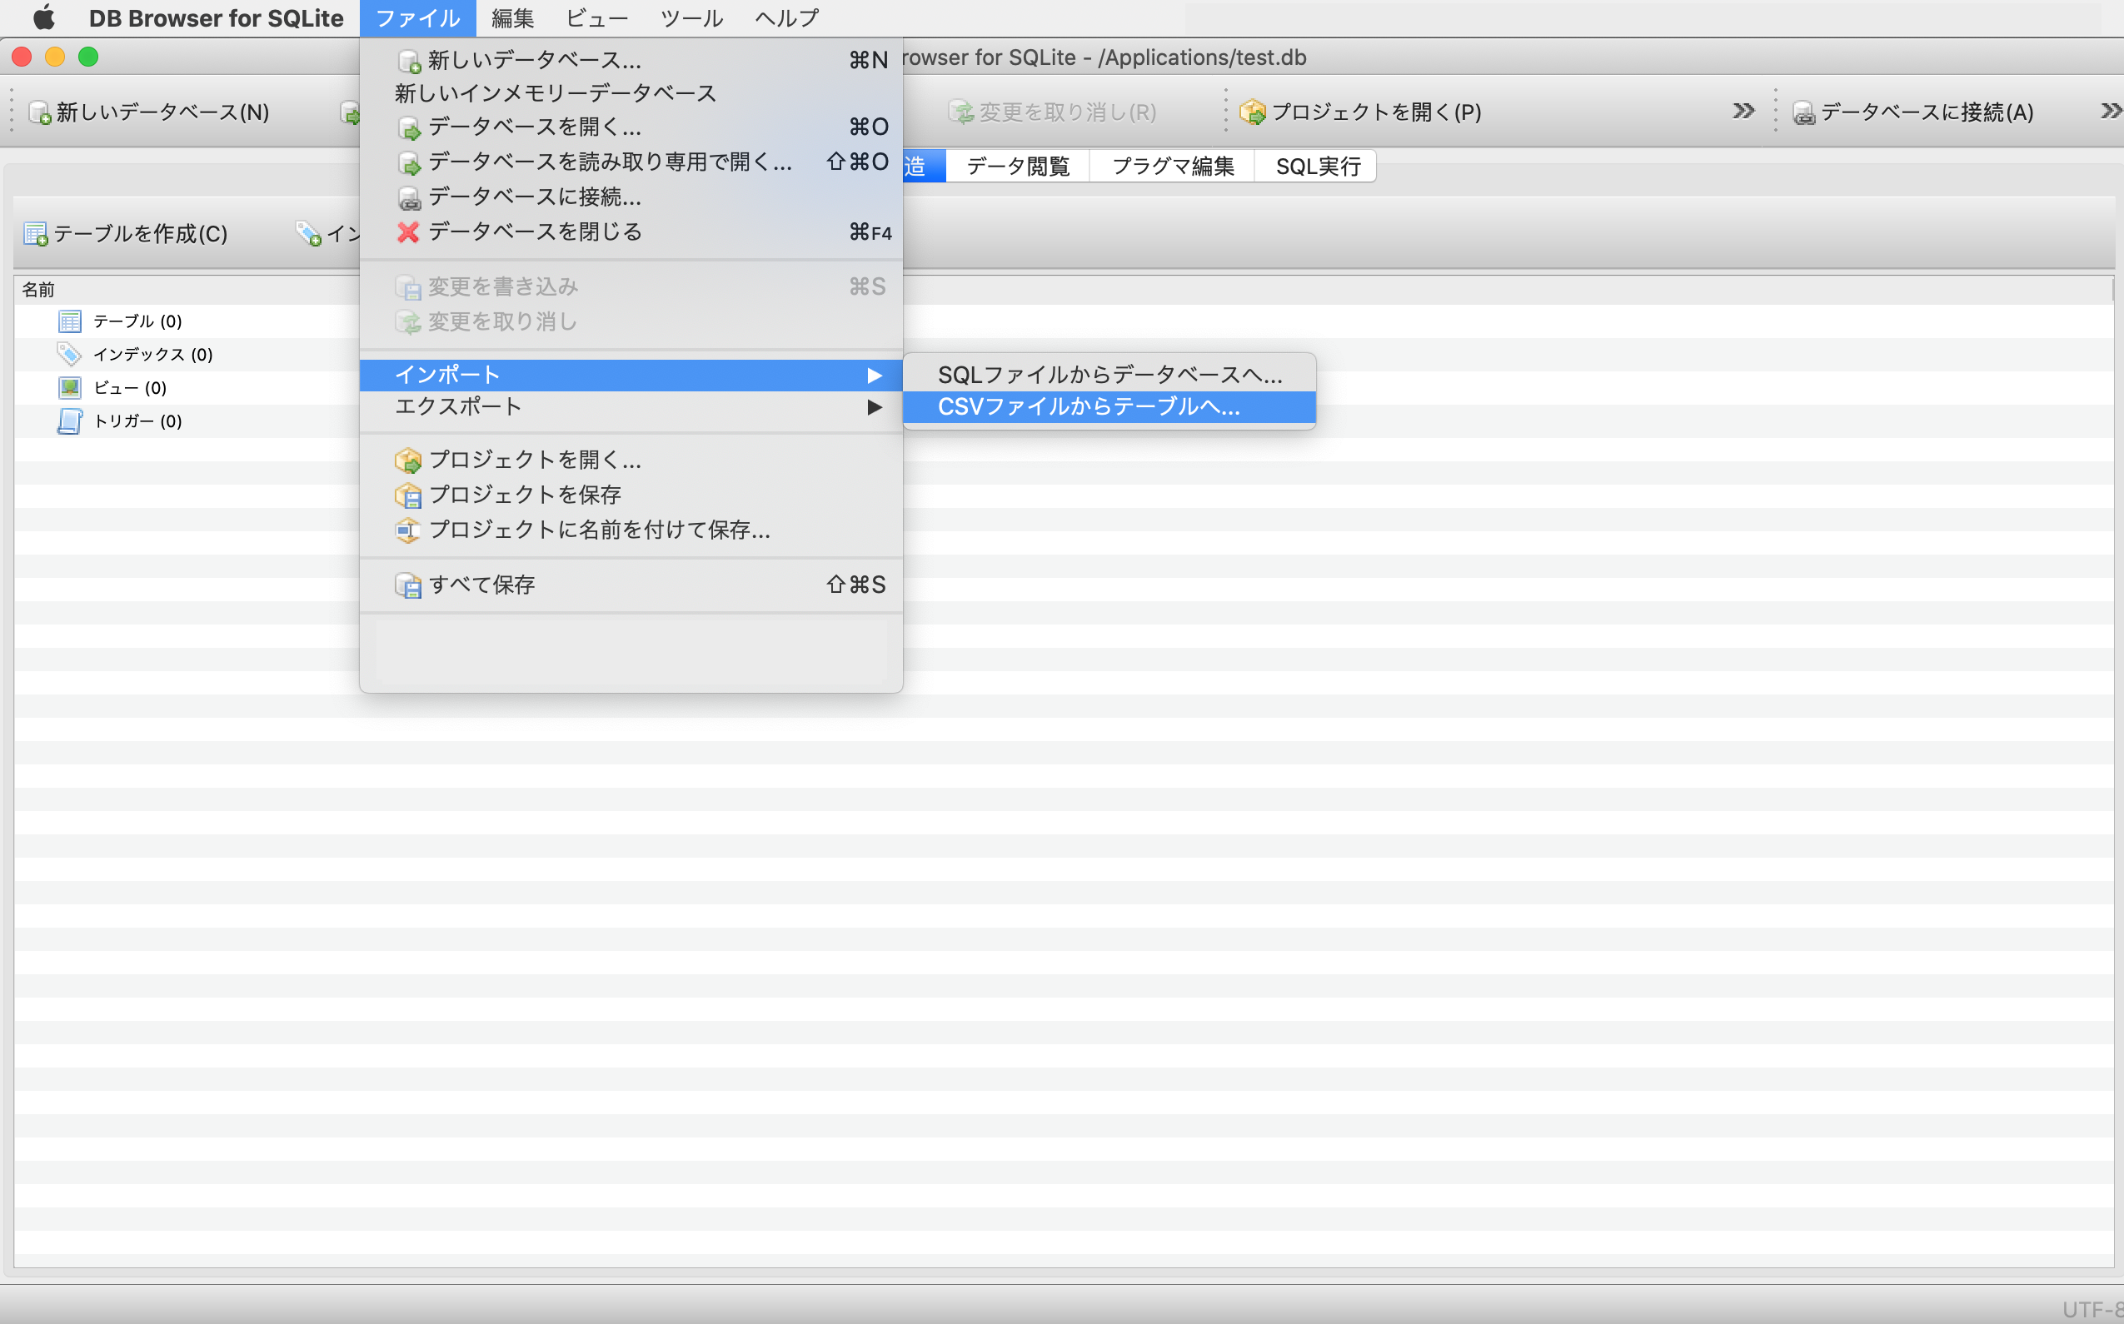The width and height of the screenshot is (2124, 1324).
Task: Click the open project icon in menu
Action: (x=408, y=460)
